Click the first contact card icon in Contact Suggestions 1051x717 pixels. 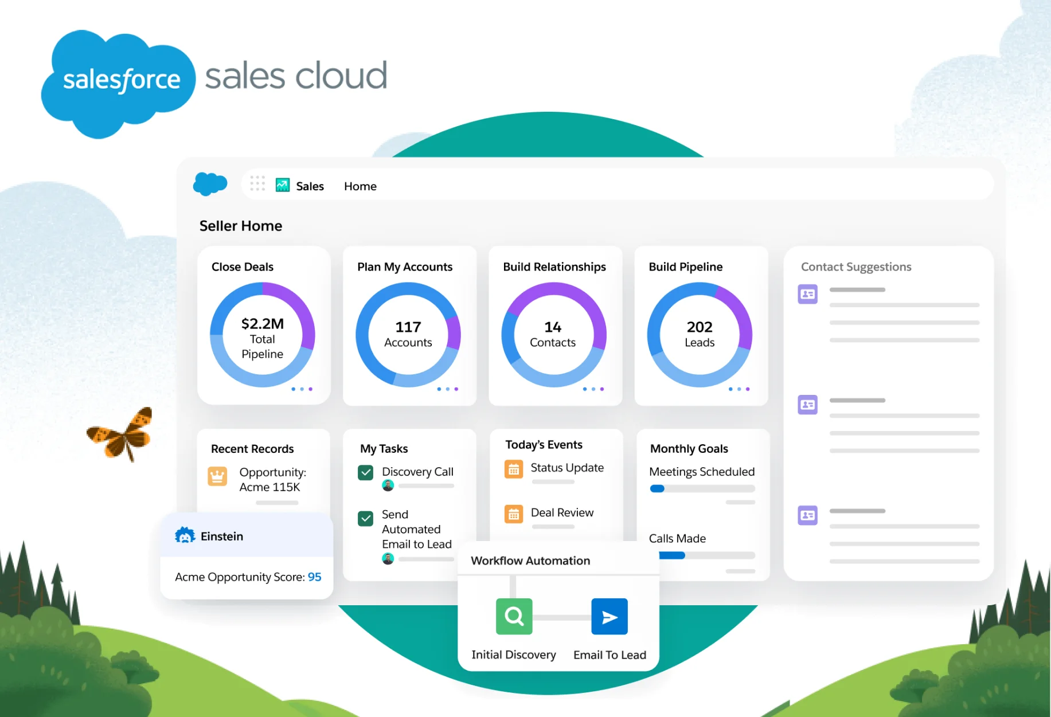point(808,294)
